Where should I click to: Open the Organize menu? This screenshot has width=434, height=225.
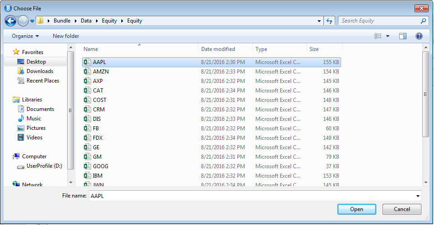pyautogui.click(x=25, y=36)
